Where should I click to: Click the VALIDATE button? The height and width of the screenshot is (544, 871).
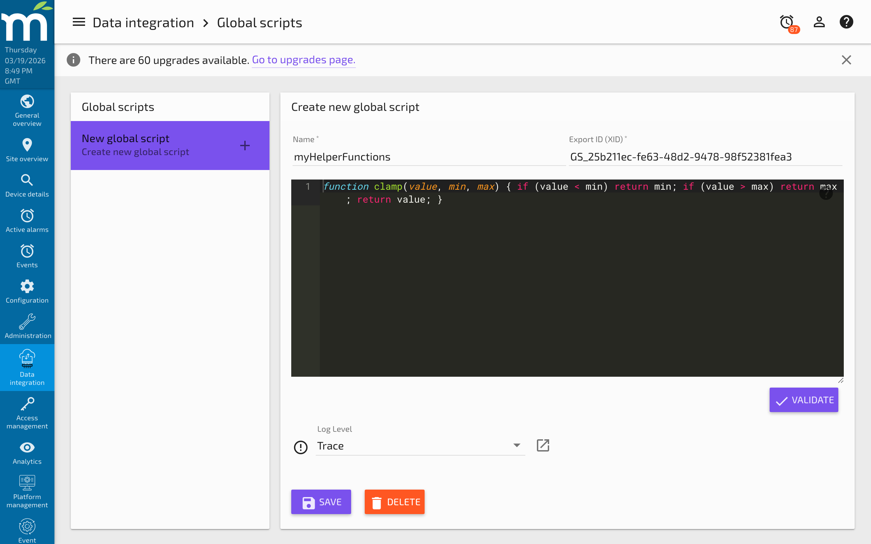[x=804, y=400]
